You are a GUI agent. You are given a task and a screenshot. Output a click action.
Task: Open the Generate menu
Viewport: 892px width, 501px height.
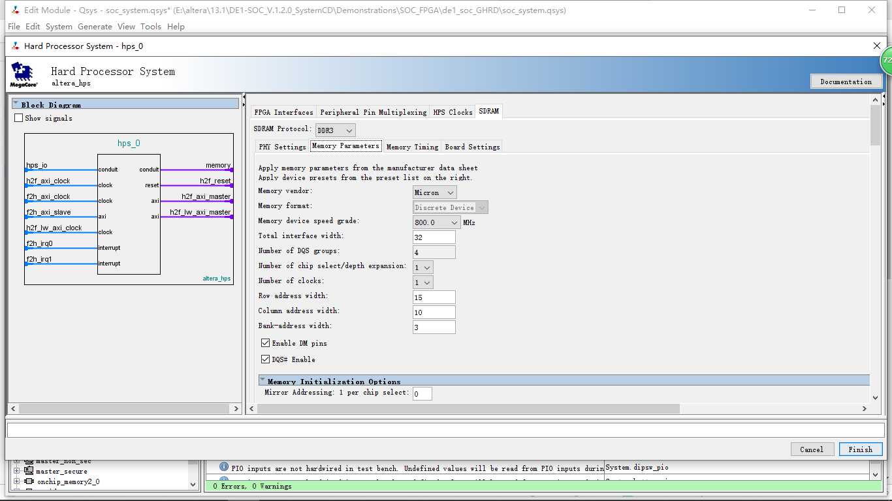point(95,27)
